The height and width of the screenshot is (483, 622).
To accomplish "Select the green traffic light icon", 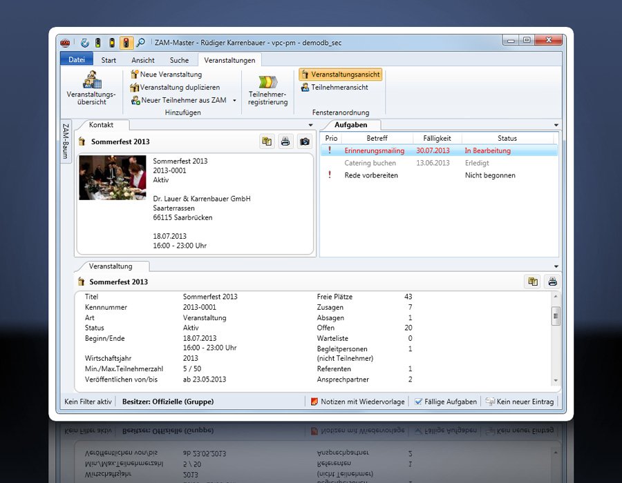I will click(x=98, y=43).
